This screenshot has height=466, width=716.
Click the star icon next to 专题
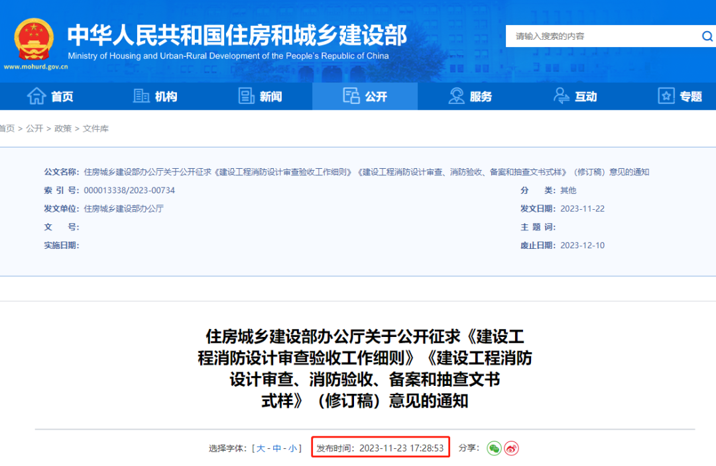[x=665, y=95]
